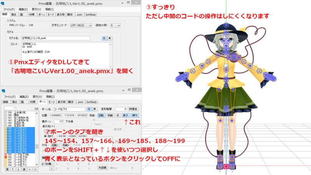Toggle the 移動+ grant button in the 付与 row

66,145
